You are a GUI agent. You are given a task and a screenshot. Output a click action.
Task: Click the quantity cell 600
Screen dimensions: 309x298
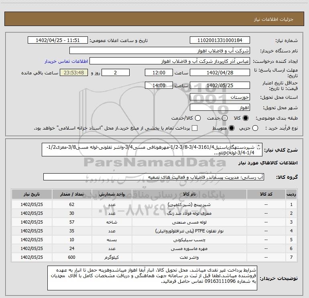point(72,257)
